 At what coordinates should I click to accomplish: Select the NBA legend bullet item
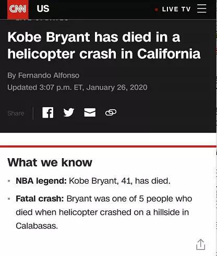tap(93, 181)
